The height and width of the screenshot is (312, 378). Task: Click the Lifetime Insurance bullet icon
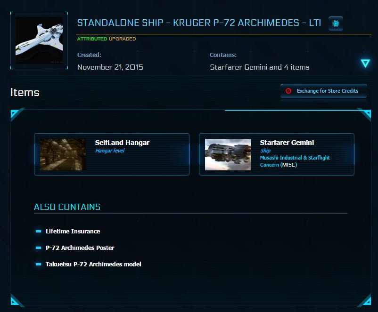pos(38,232)
